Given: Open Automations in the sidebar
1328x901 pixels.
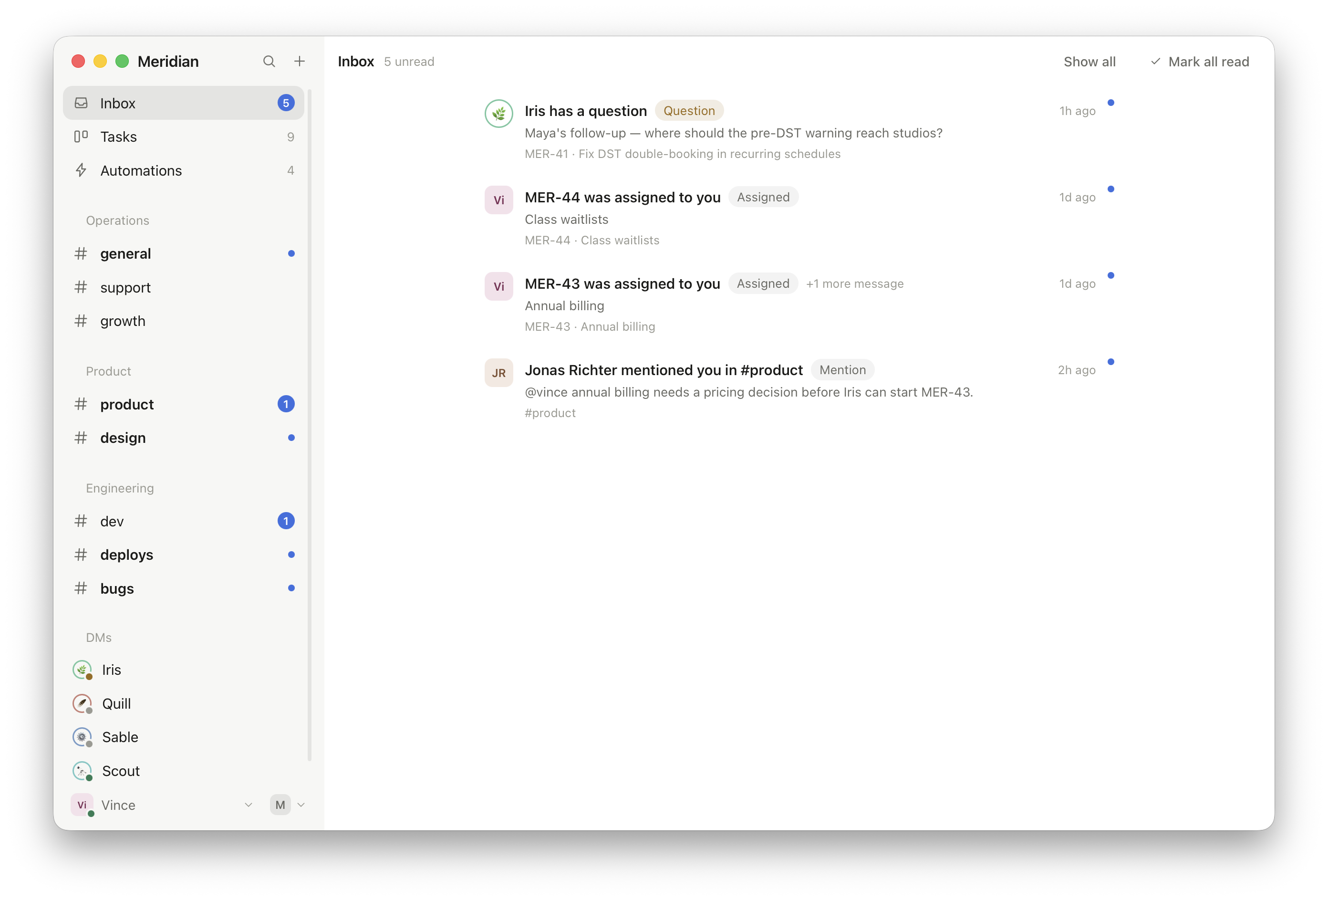Looking at the screenshot, I should click(x=184, y=170).
